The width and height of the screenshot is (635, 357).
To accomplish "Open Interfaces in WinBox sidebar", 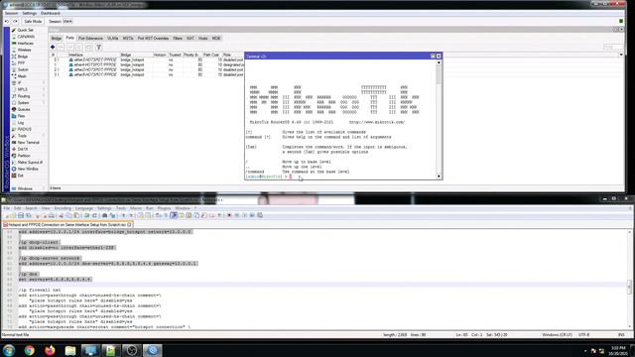I will (25, 44).
